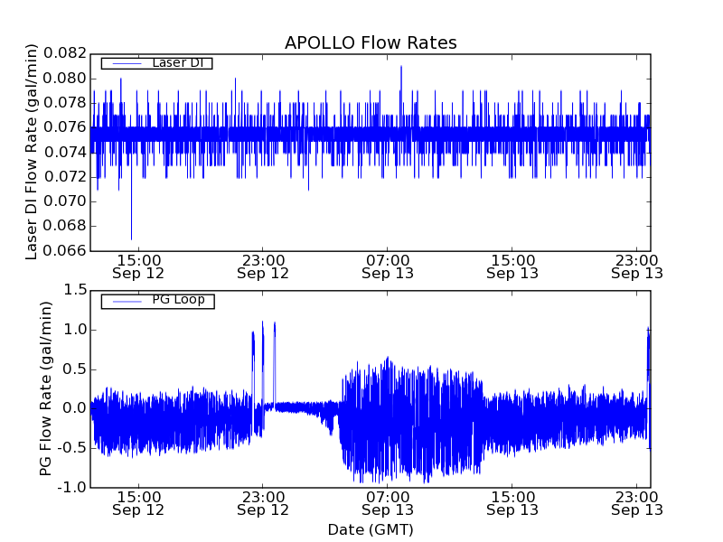The image size is (723, 542).
Task: Click "15:00 Sep 12" under the PG Loop plot
Action: click(138, 503)
